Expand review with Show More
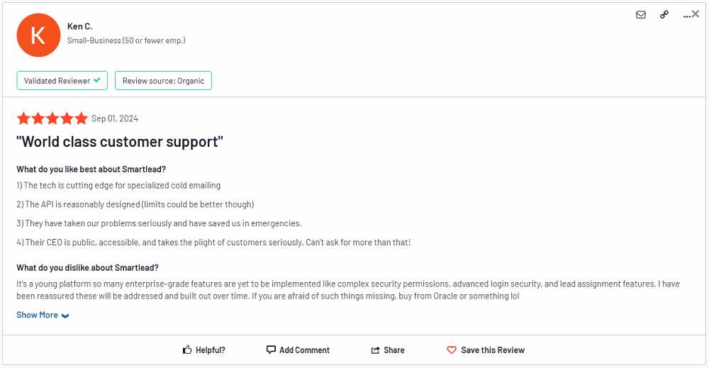The image size is (709, 368). (38, 315)
